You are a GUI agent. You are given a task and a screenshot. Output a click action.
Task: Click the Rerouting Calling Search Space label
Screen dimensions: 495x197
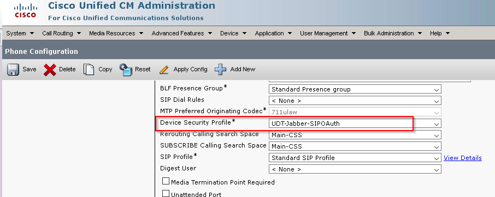point(209,134)
